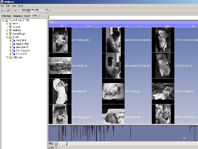Click the tall histogram bar below the Jul marker

(x=130, y=132)
